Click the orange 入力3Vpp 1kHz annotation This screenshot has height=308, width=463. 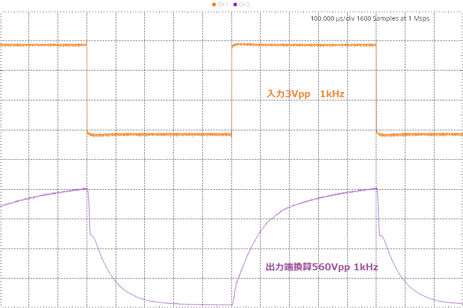click(306, 94)
